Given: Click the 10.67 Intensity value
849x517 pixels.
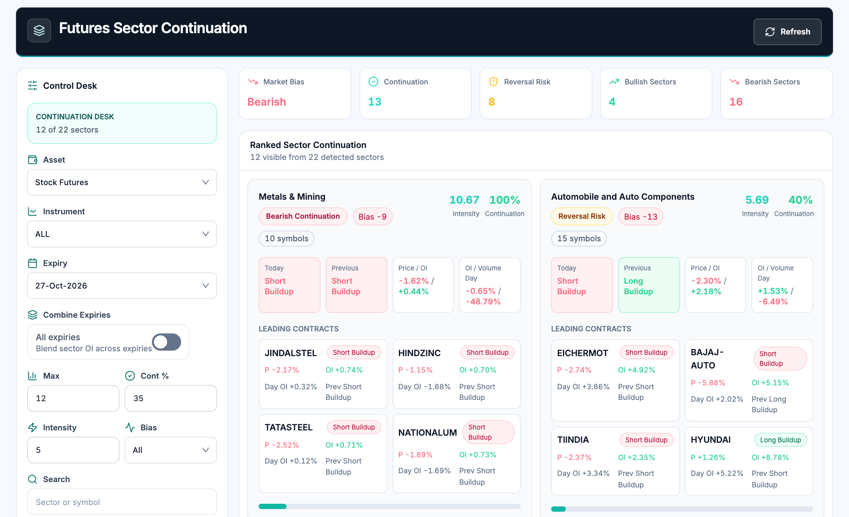Looking at the screenshot, I should (x=464, y=200).
